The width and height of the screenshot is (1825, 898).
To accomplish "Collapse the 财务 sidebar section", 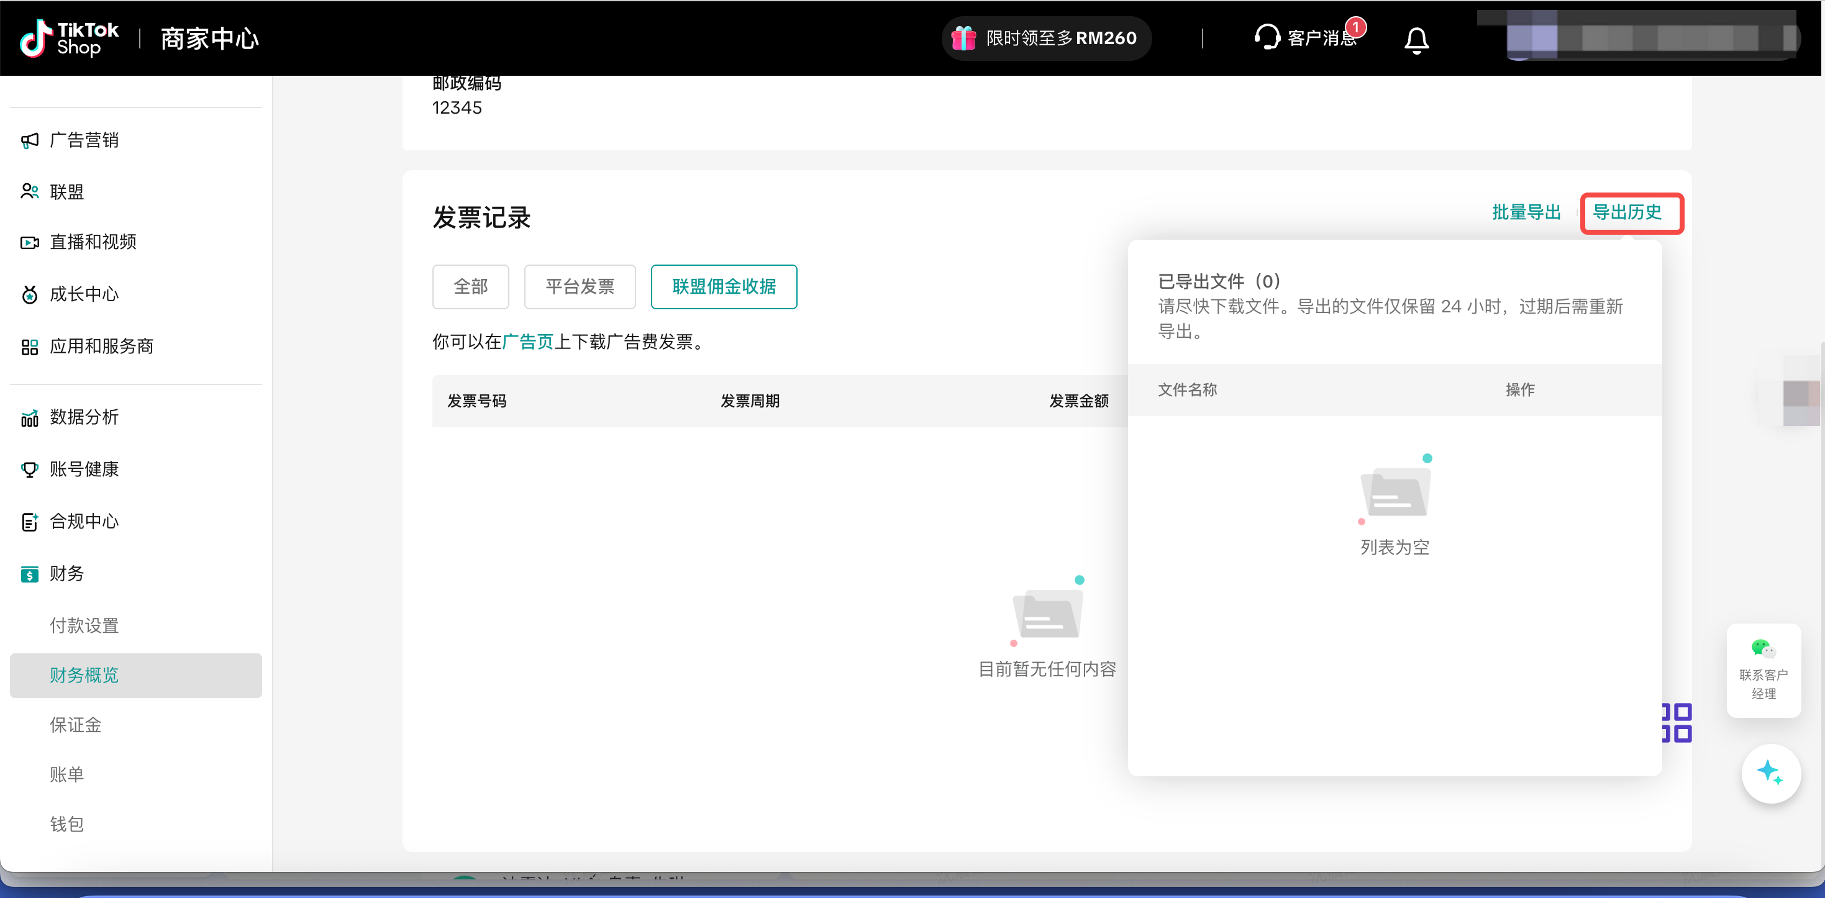I will [x=66, y=573].
